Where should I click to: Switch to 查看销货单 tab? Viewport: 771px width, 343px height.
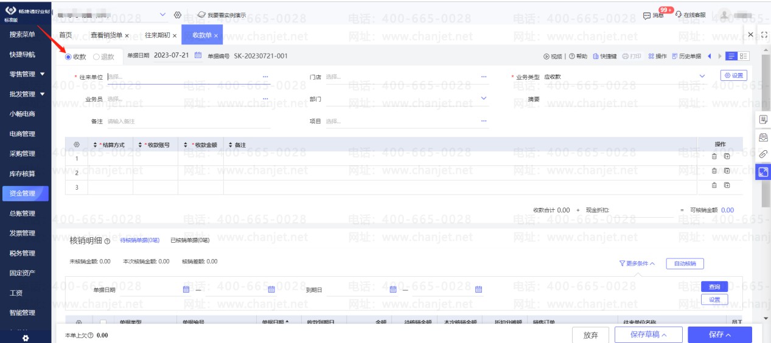tap(106, 35)
